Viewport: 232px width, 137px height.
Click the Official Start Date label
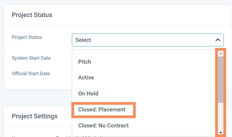31,74
